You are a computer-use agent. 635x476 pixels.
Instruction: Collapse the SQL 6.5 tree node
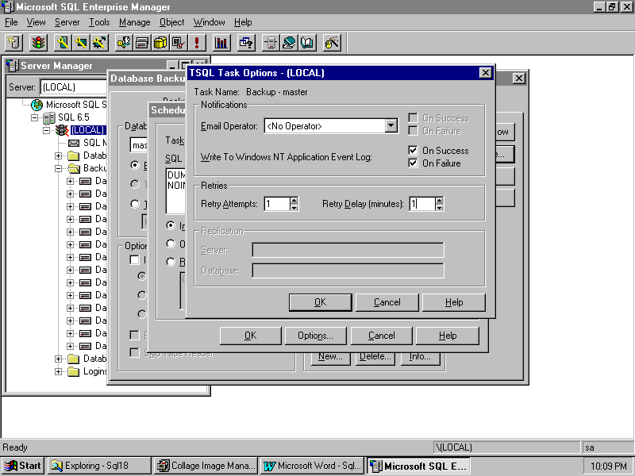coord(34,117)
